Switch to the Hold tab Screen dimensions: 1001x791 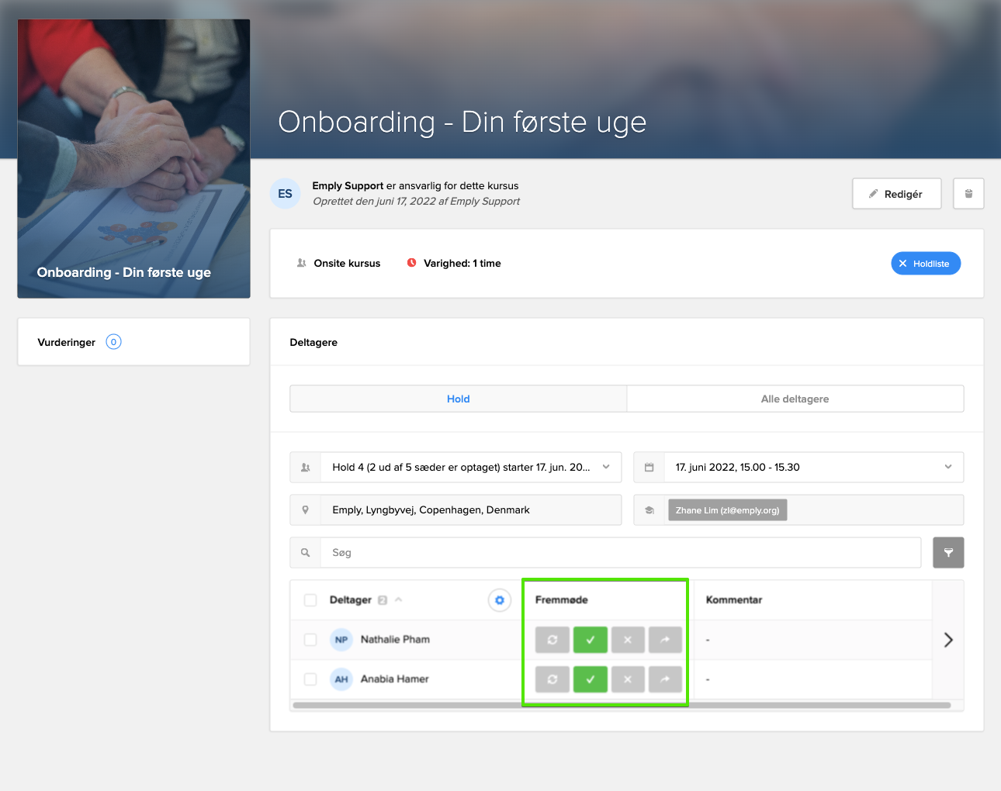[458, 399]
